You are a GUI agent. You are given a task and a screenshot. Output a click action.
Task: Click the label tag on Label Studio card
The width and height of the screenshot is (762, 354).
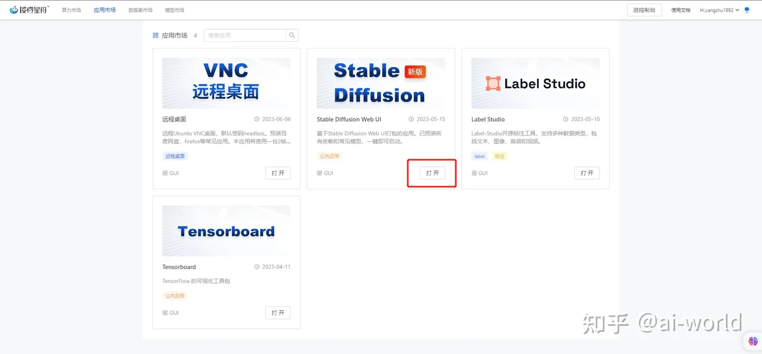479,156
